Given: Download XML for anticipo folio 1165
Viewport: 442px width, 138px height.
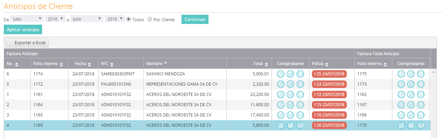Looking at the screenshot, I should click(x=290, y=115).
